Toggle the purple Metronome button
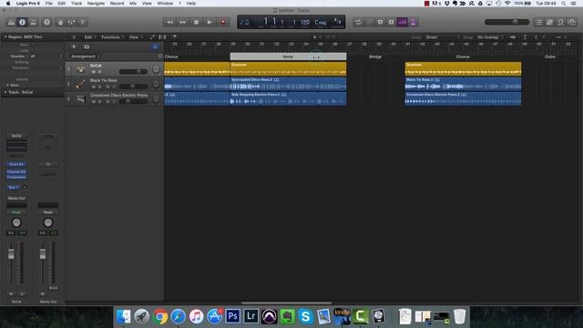Screen dimensions: 583x328 413,22
